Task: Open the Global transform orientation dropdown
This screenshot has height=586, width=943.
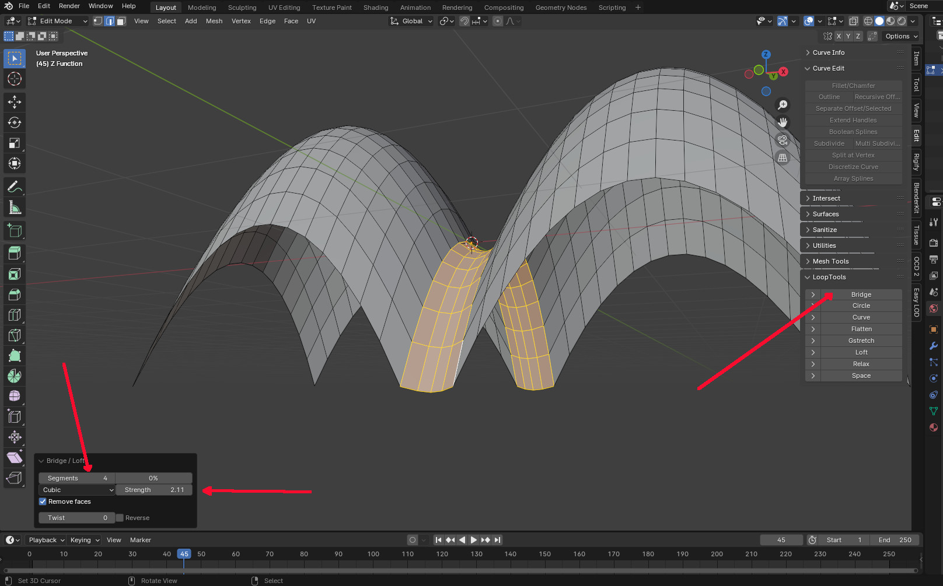Action: point(412,21)
